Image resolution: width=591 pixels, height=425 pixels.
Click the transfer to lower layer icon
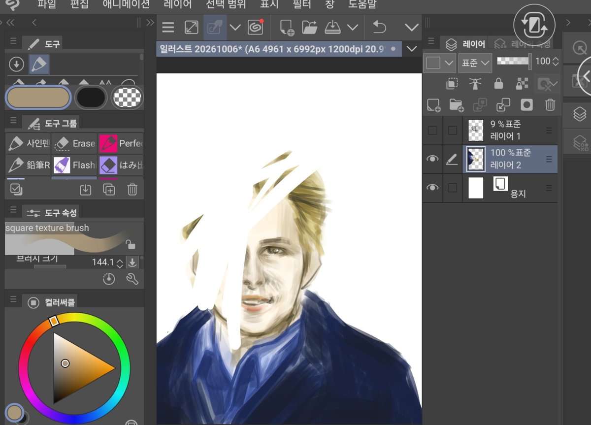point(480,105)
